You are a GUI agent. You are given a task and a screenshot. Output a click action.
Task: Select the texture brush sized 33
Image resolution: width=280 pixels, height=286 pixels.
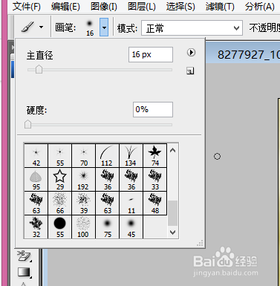point(155,180)
